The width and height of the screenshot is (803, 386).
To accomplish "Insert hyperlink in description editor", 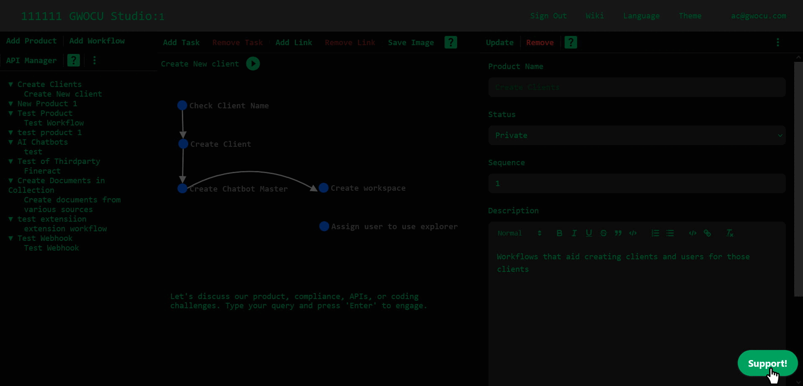I will (707, 233).
